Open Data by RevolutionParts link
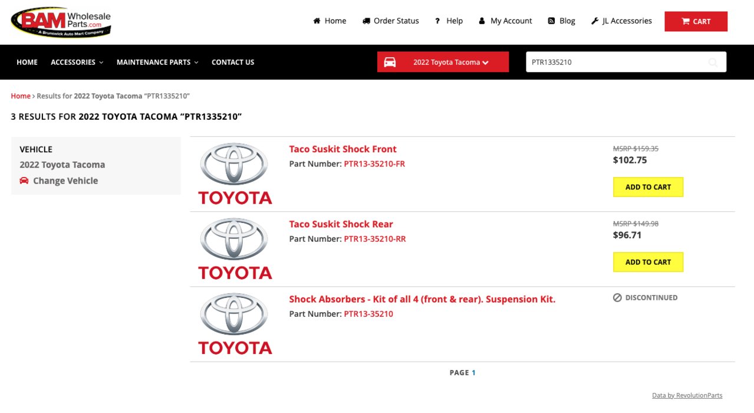754x413 pixels. pos(687,395)
